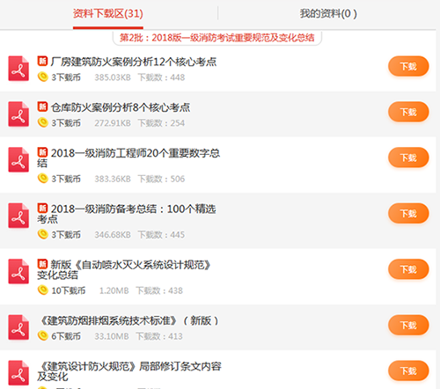
Task: Click coin icon next to 10下载币
Action: click(x=43, y=290)
